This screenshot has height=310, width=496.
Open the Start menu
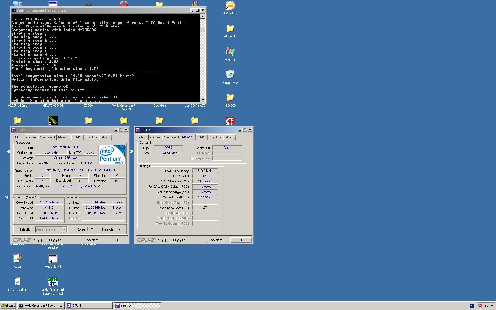(x=8, y=306)
